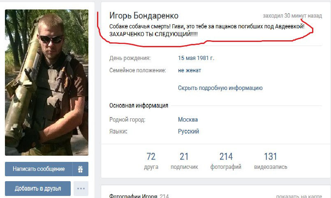The image size is (331, 198).
Task: Open the 214 фотографий photos counter
Action: point(226,161)
